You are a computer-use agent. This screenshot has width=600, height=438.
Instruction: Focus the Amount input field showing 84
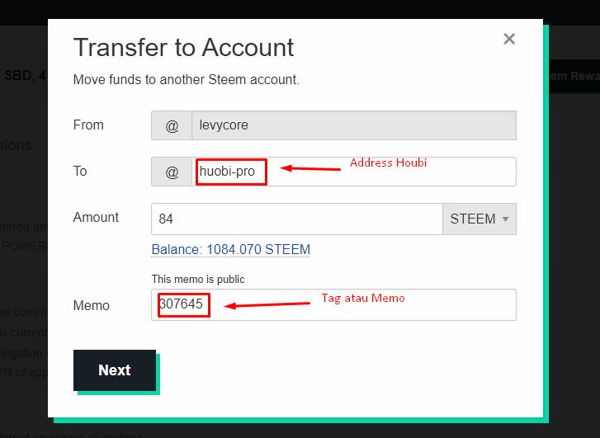[x=297, y=219]
